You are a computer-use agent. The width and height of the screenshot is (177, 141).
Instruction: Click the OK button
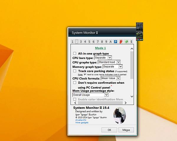[x=109, y=130]
